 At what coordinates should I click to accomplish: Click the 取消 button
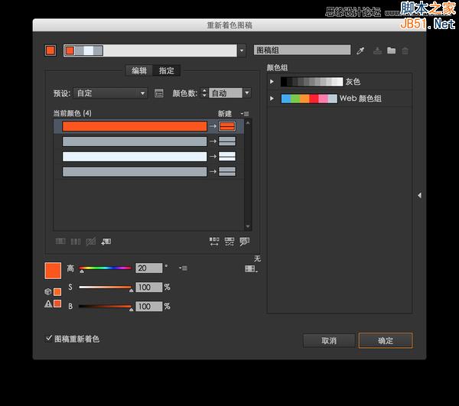point(329,340)
